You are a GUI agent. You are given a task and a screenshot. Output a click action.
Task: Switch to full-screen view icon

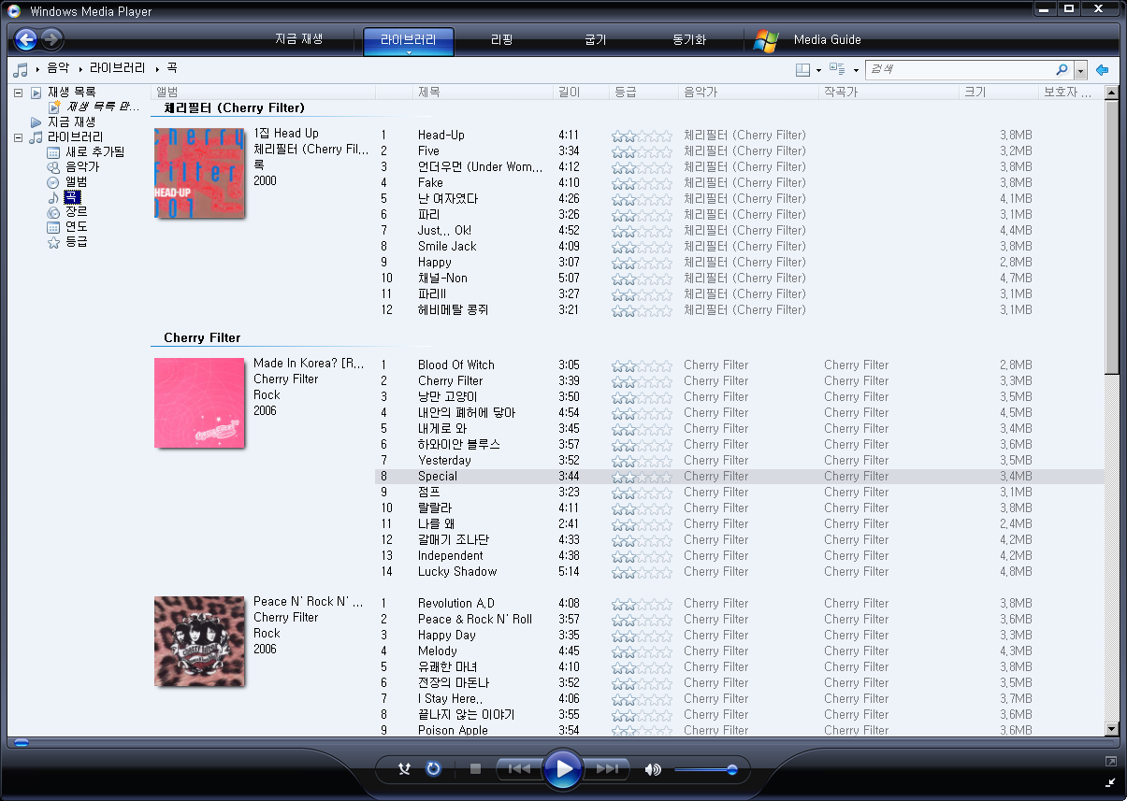coord(1110,762)
